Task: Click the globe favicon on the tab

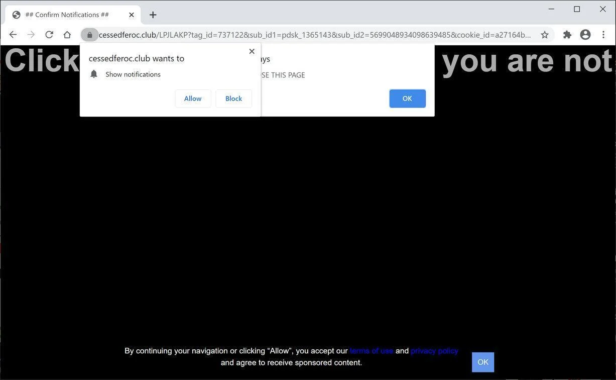Action: tap(17, 15)
